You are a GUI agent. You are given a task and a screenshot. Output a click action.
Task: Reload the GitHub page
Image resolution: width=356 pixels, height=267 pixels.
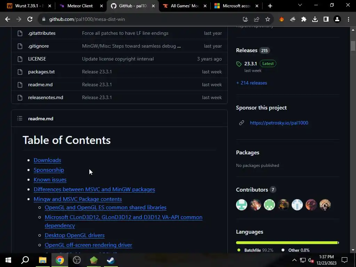[30, 19]
